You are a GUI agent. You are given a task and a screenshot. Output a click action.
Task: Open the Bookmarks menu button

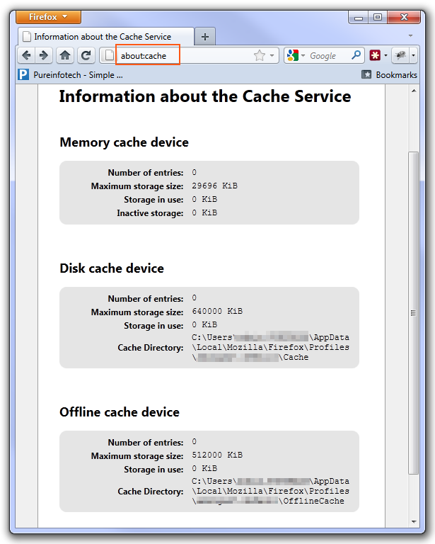click(x=389, y=74)
